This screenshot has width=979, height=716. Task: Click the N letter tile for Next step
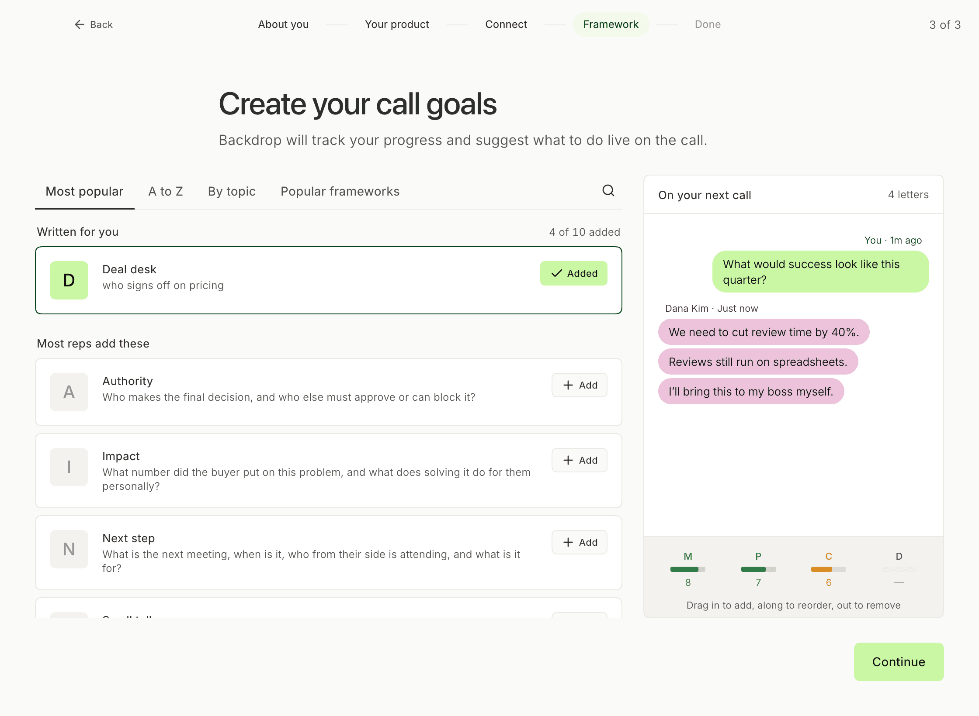pos(69,549)
